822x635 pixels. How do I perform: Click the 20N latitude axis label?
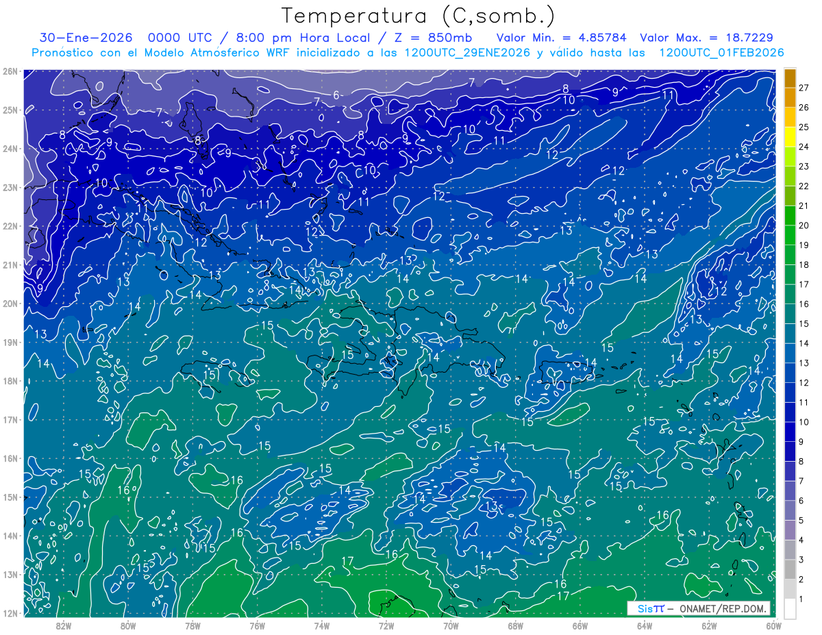pos(10,303)
